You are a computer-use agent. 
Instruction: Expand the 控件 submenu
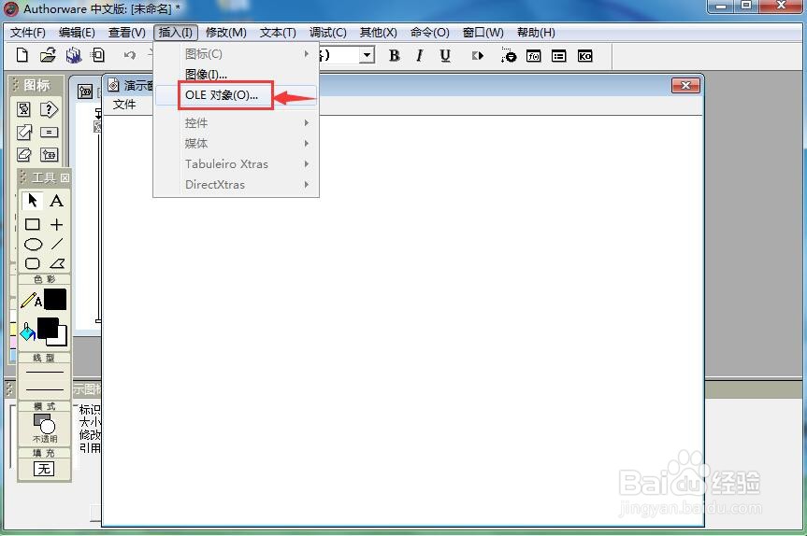point(237,123)
